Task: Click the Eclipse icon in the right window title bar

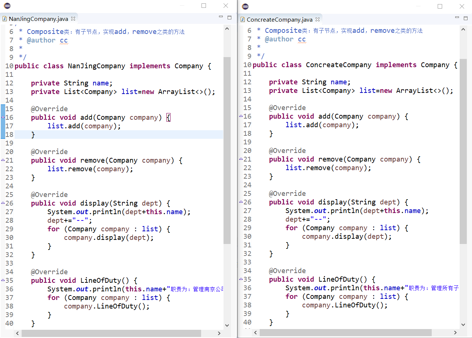Action: (245, 6)
